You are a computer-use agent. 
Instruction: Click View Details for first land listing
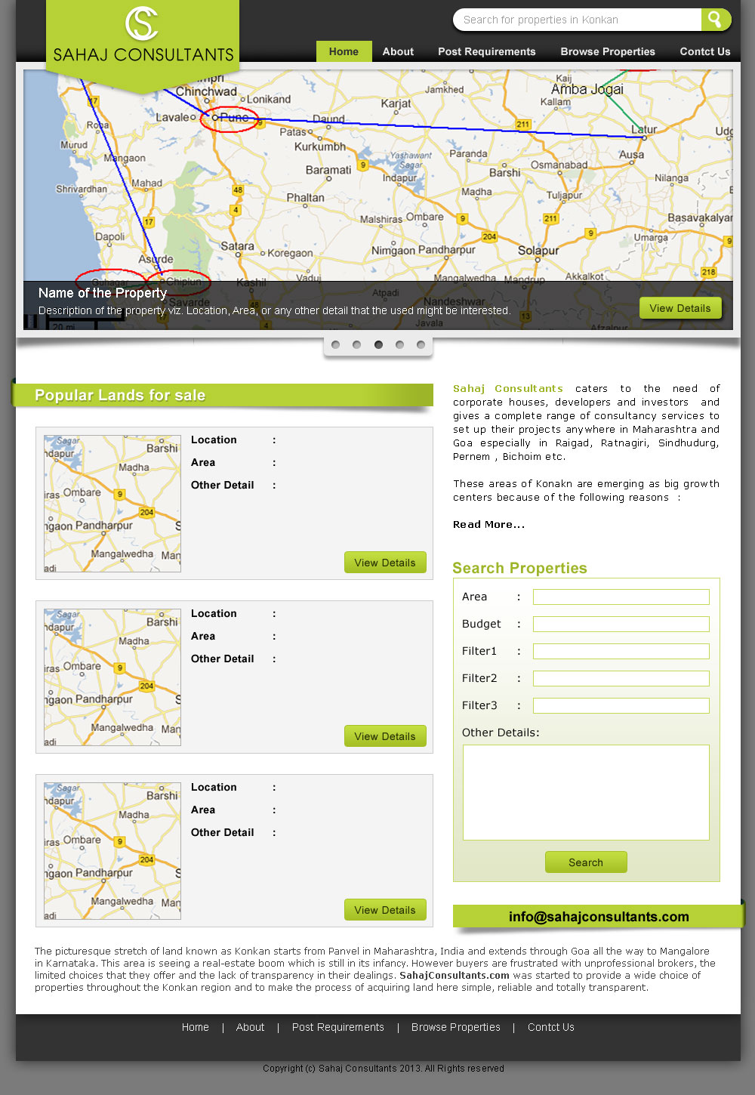click(x=384, y=563)
